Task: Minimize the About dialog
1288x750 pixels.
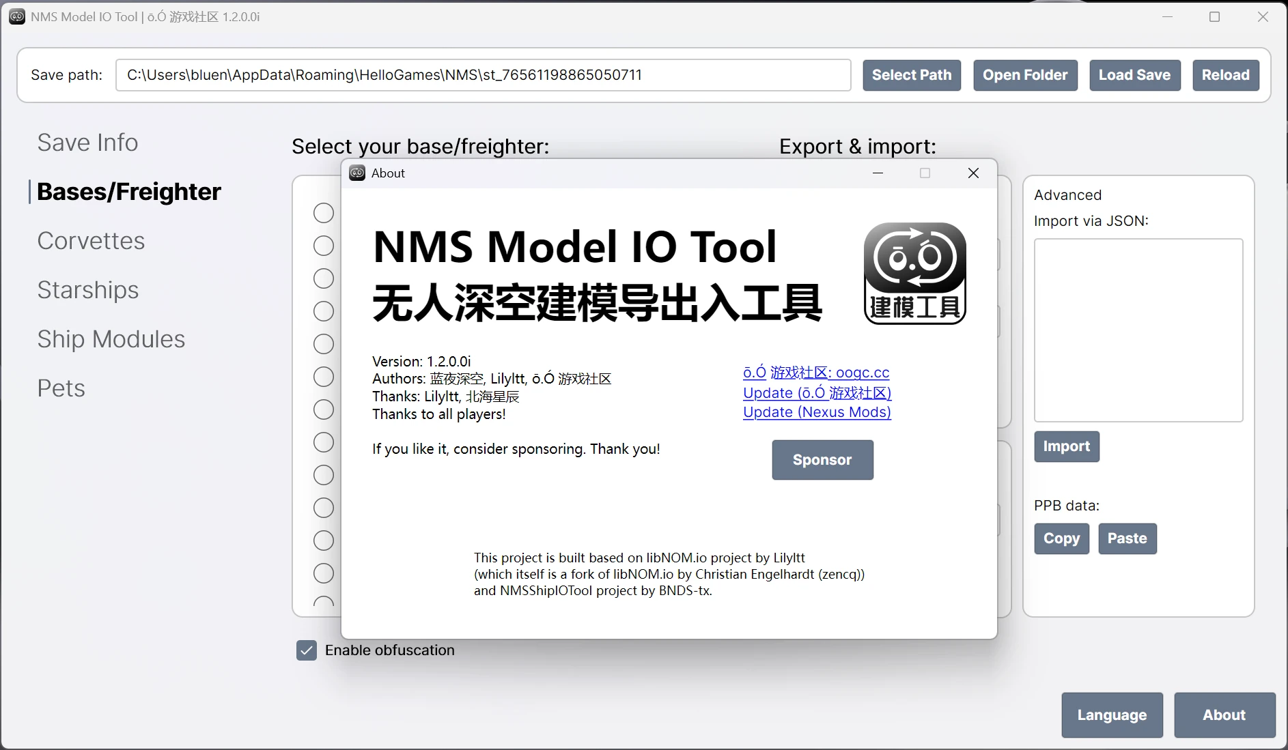Action: click(878, 173)
